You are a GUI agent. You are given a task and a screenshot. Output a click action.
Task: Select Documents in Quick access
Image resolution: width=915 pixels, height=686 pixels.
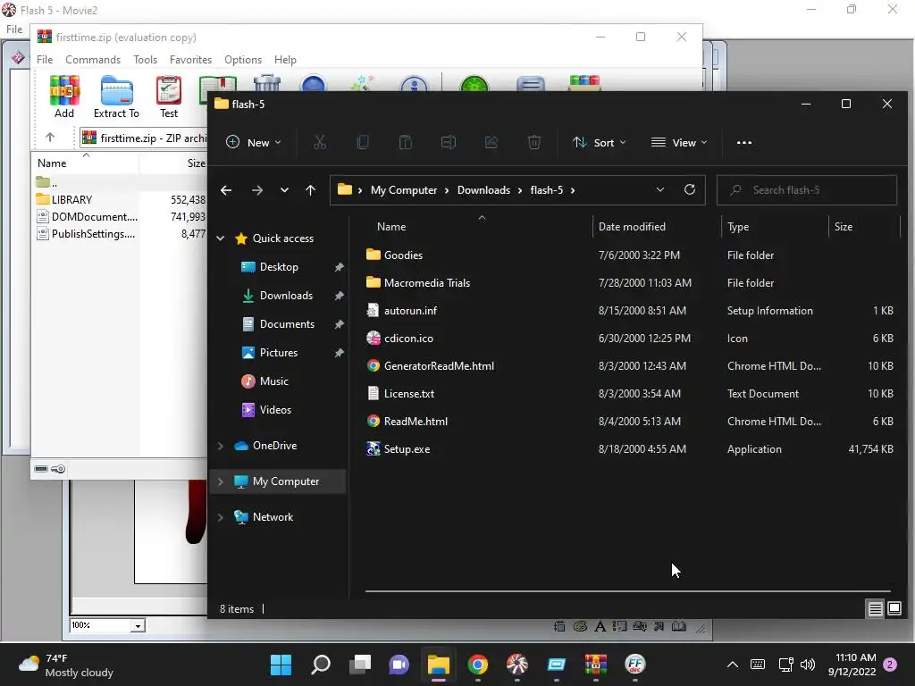click(x=287, y=323)
